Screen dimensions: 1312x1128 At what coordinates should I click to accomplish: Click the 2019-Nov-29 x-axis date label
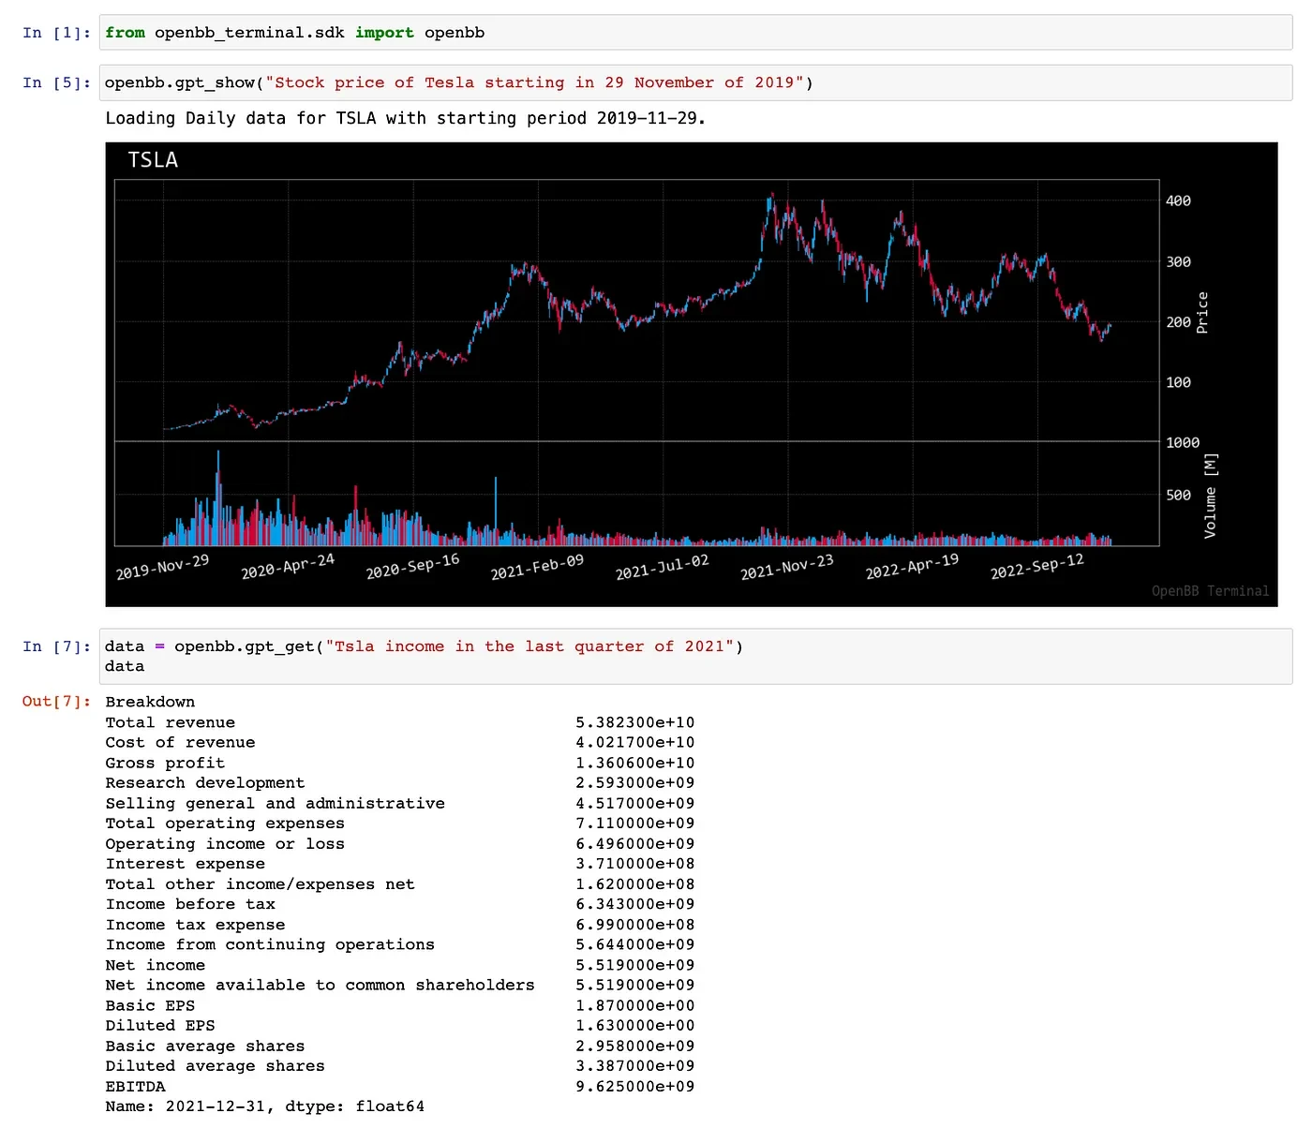point(162,567)
